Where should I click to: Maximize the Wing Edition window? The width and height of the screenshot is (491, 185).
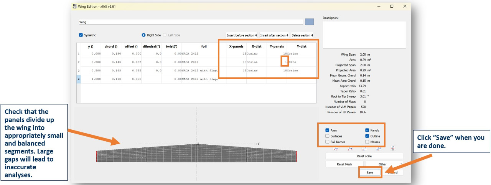(x=392, y=6)
